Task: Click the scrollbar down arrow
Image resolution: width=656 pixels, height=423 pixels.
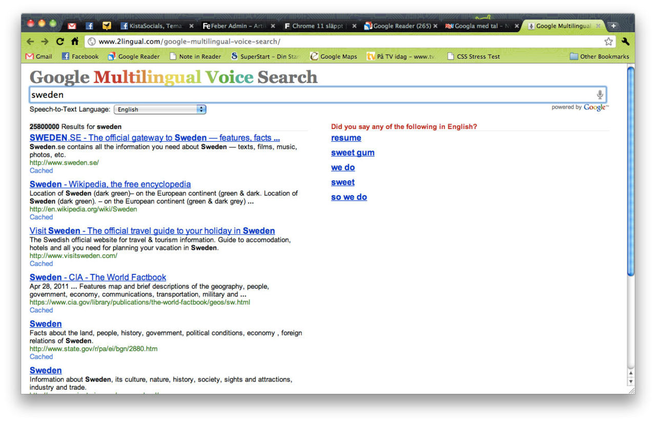Action: [x=630, y=382]
